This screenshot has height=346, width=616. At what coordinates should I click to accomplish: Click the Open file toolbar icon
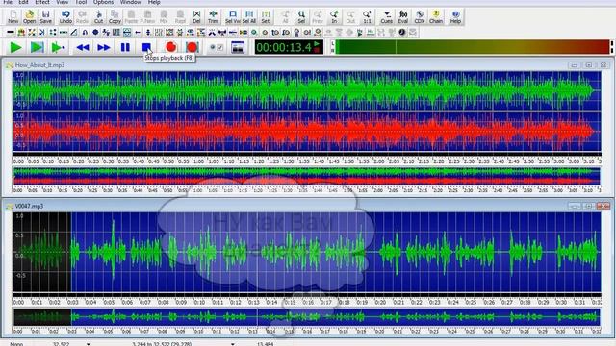(30, 16)
